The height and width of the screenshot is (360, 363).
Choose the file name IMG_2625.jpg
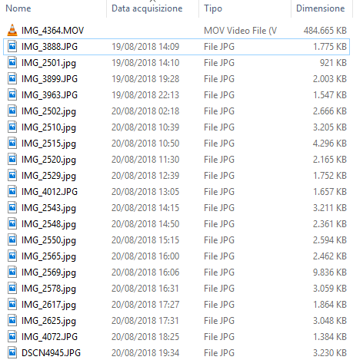48,321
